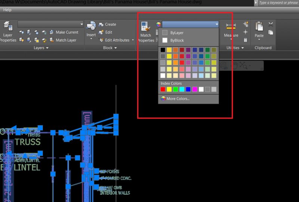
Task: Pick the red swatch under Index Colors
Action: click(x=163, y=89)
